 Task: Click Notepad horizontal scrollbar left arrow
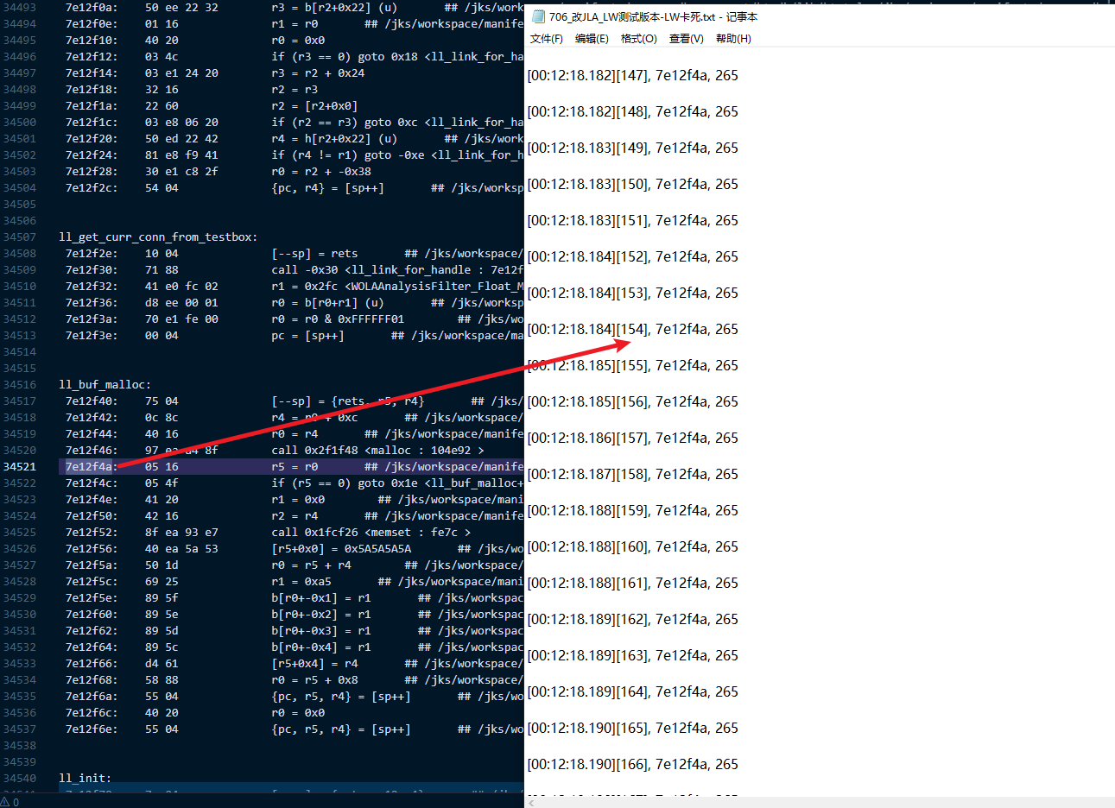531,803
